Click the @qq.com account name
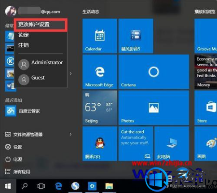 click(x=39, y=11)
